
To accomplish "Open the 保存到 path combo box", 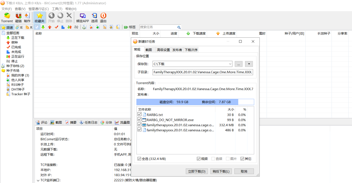I will tap(192, 64).
